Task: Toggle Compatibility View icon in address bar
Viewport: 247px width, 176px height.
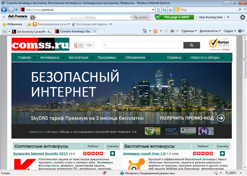Action: tap(159, 10)
